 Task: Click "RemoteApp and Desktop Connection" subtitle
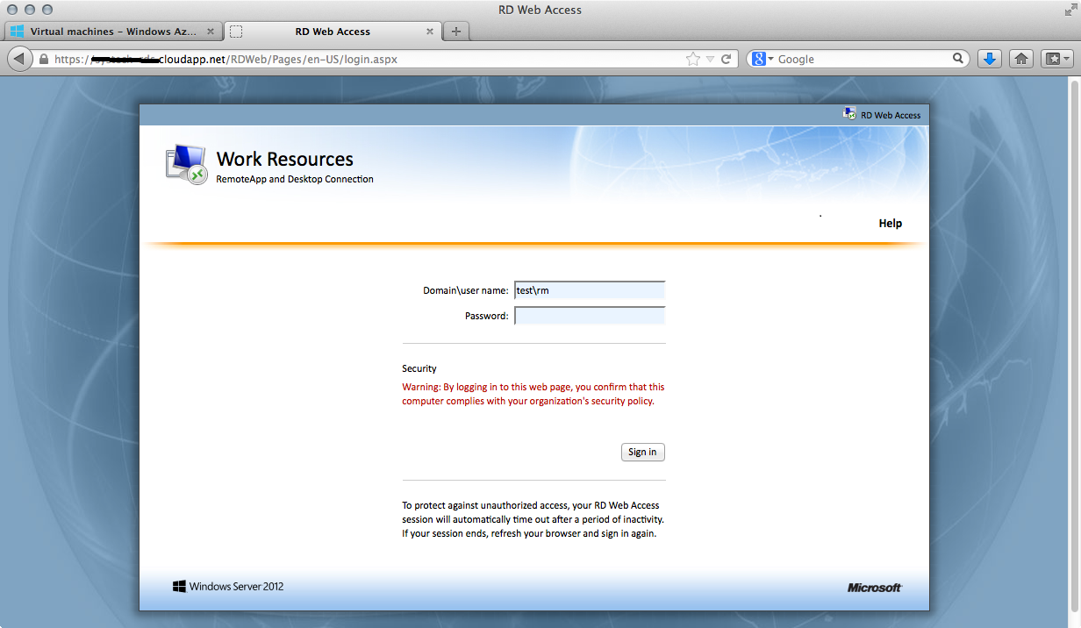(295, 179)
